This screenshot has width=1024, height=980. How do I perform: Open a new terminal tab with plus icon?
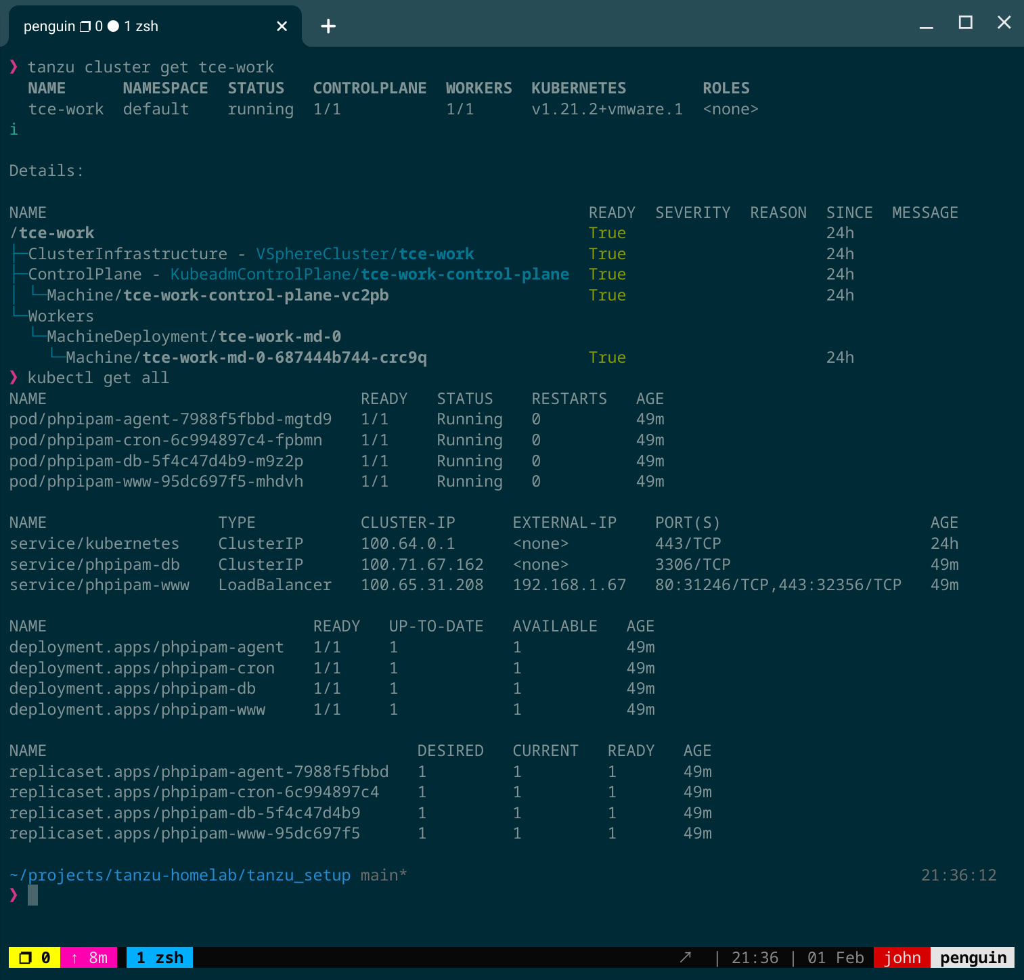[x=328, y=26]
